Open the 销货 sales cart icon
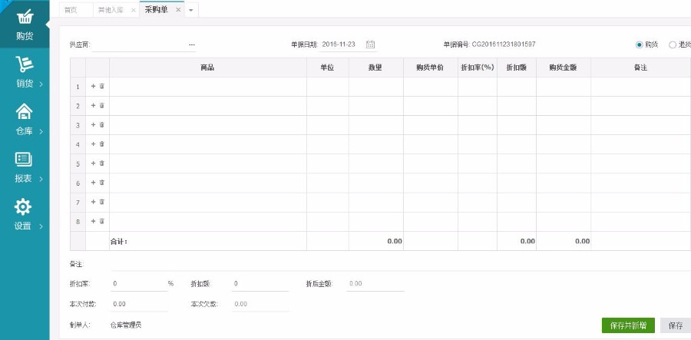Viewport: 691px width, 340px height. (25, 64)
